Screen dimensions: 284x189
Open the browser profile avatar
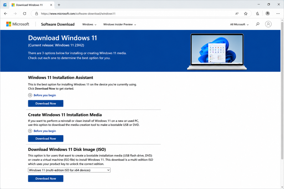(x=268, y=13)
